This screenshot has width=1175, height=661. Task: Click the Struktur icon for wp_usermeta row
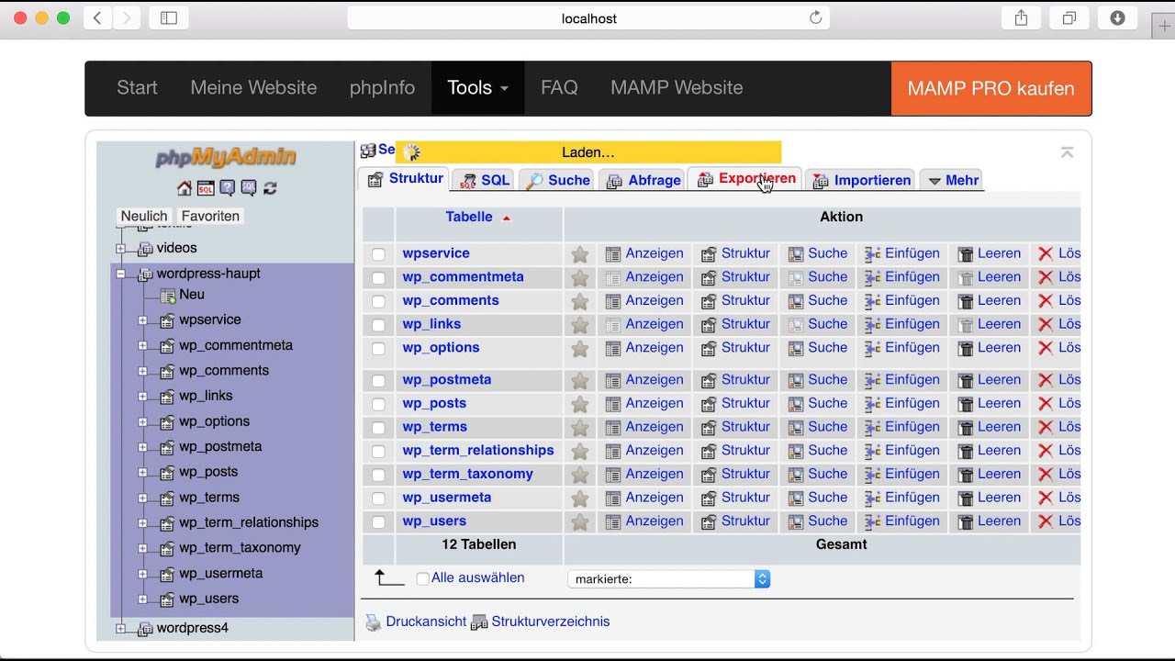click(x=709, y=498)
